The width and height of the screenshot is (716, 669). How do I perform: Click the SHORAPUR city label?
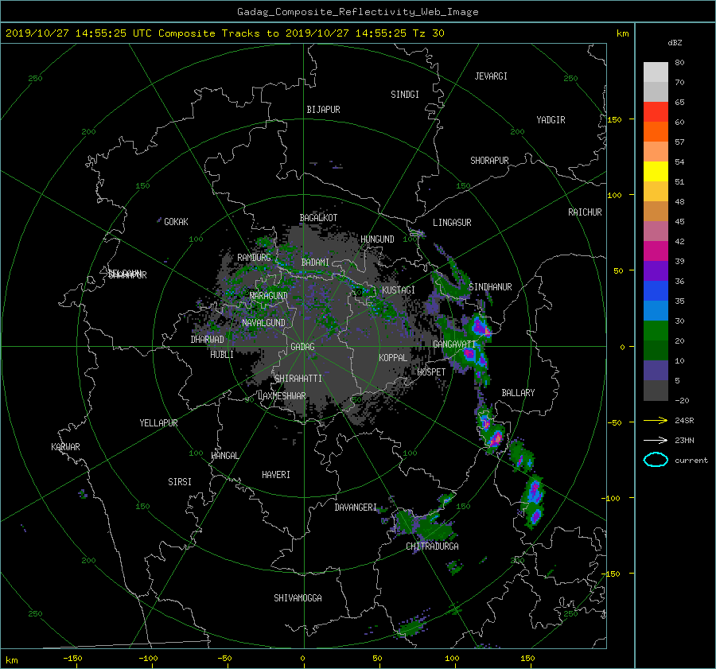(489, 161)
